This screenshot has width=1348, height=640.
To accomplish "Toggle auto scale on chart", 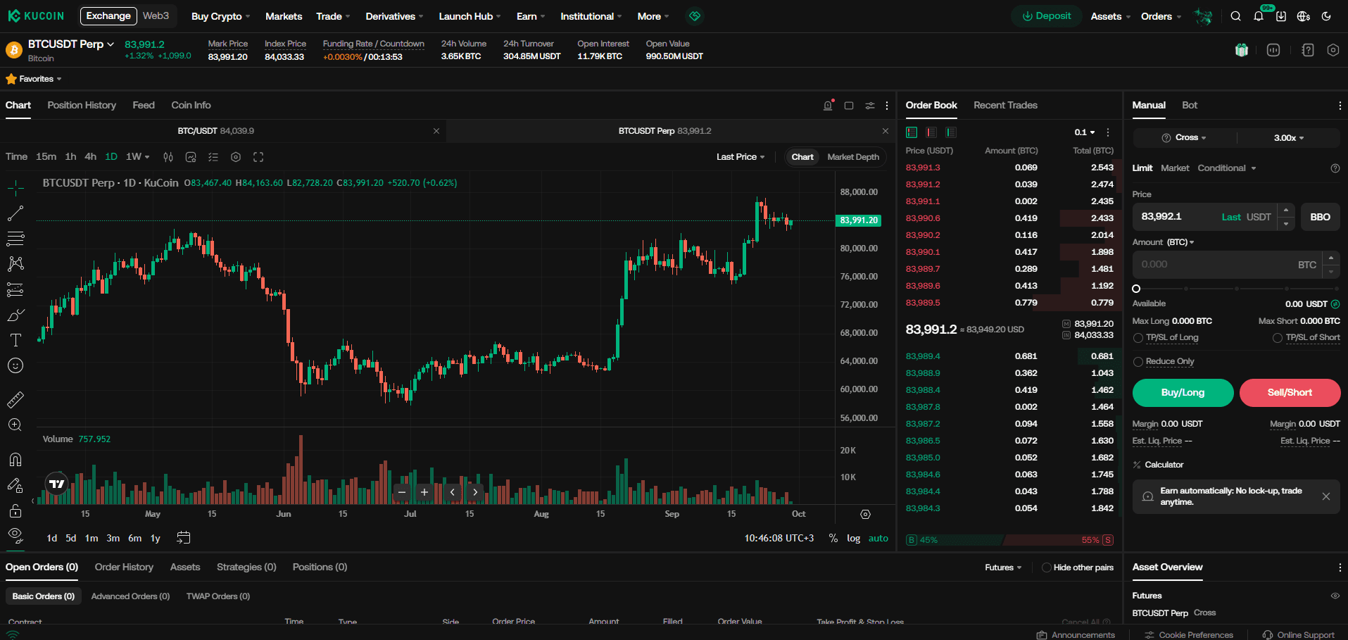I will coord(878,538).
